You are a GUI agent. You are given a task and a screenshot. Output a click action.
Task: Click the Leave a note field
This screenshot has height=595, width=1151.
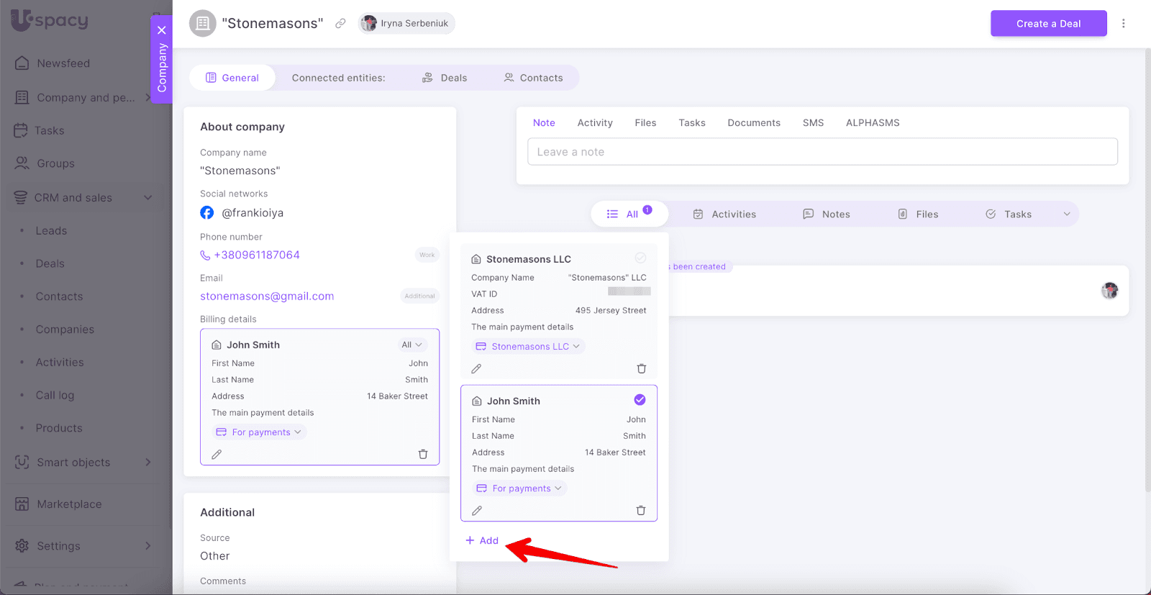pyautogui.click(x=822, y=152)
